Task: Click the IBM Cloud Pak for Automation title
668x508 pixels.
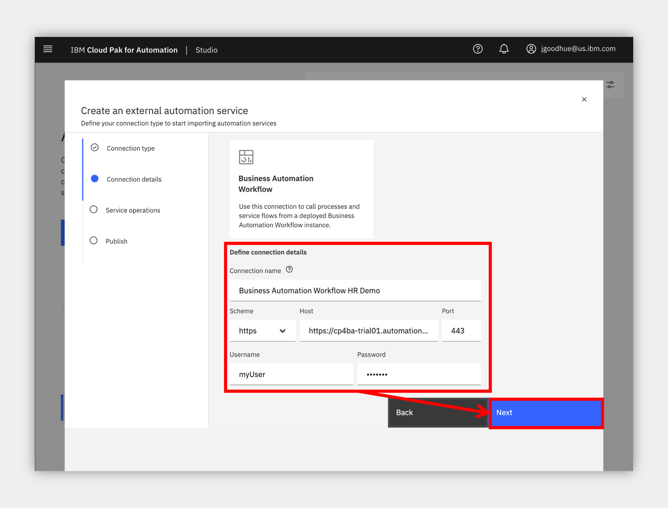Action: (x=124, y=50)
